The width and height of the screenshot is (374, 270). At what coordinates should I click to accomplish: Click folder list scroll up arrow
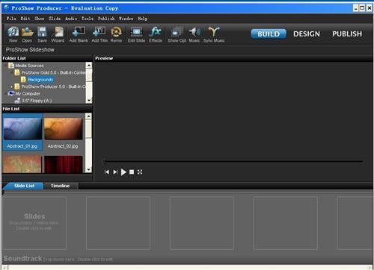[x=89, y=65]
